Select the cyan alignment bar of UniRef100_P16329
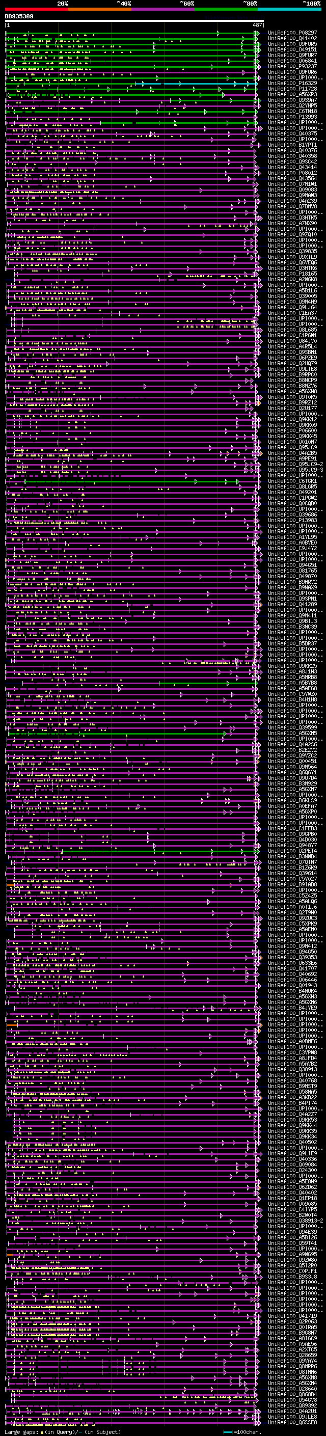The image size is (326, 1436). pos(195,84)
